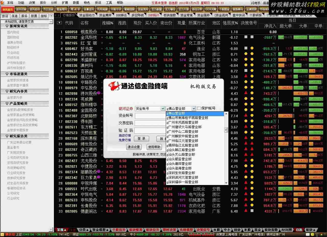Open the 功能 menu
Screen dimensions: 327x237
tap(21, 3)
